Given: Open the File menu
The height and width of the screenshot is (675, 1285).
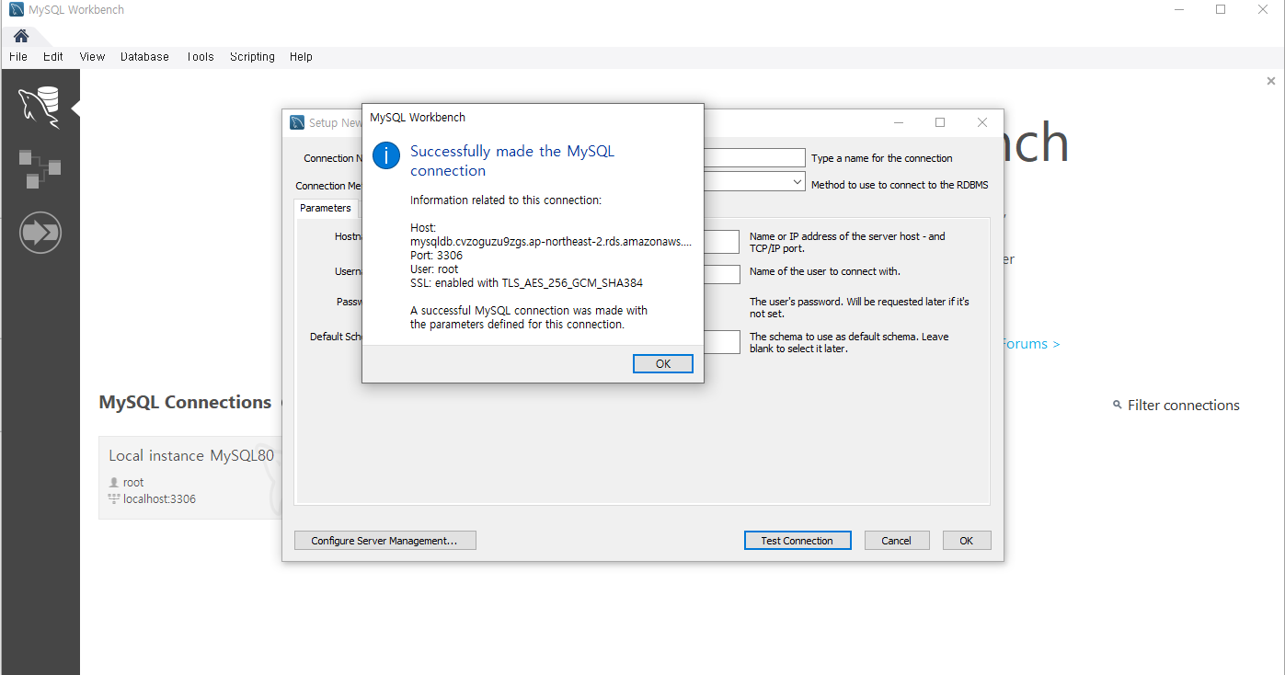Looking at the screenshot, I should pyautogui.click(x=18, y=56).
